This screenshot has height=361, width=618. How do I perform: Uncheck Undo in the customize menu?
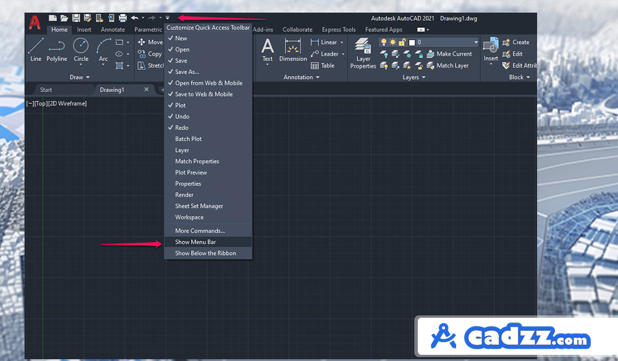208,116
